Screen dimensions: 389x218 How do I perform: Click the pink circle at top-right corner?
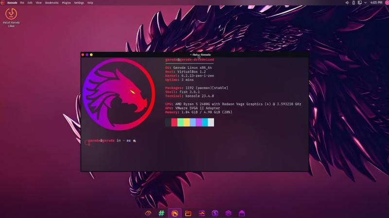pyautogui.click(x=387, y=3)
